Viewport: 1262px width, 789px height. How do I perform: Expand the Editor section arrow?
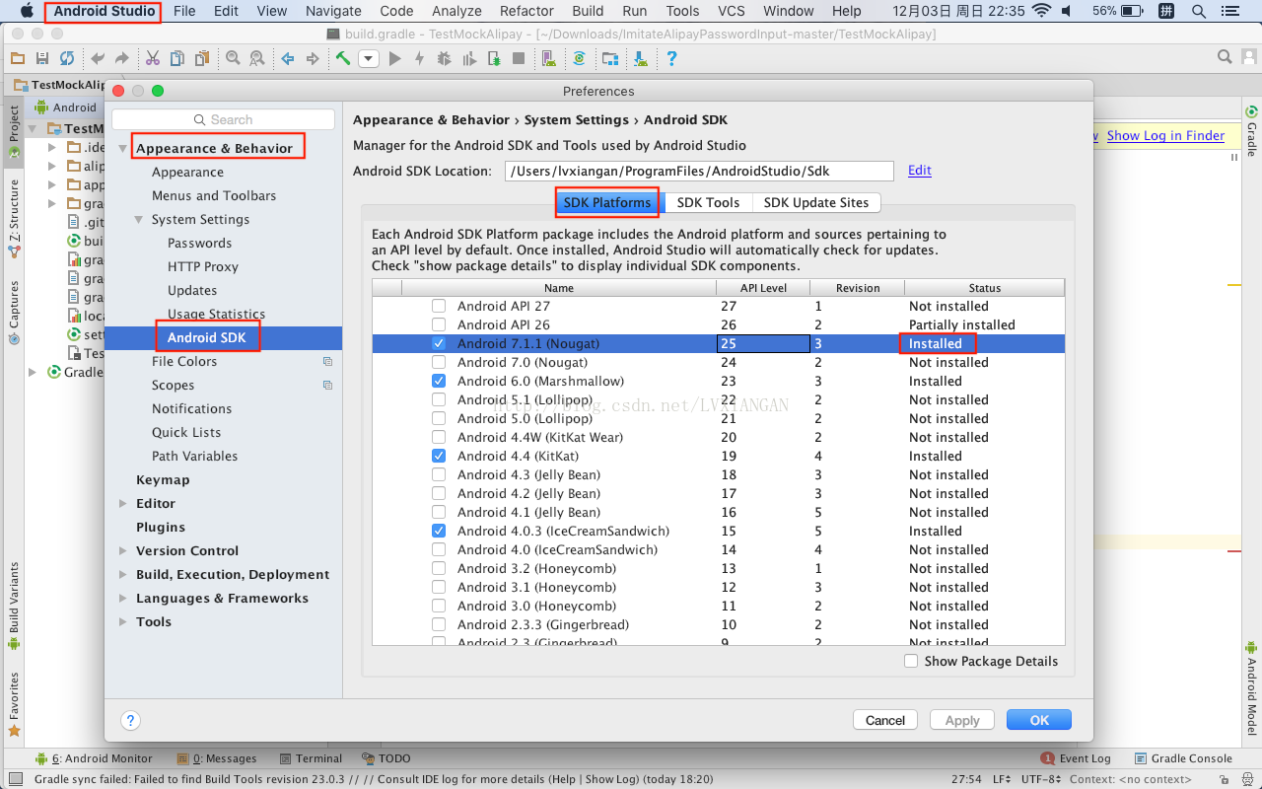123,504
